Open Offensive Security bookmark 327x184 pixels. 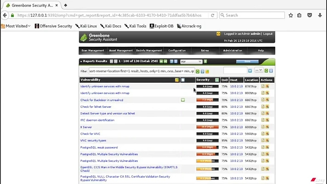pos(53,26)
